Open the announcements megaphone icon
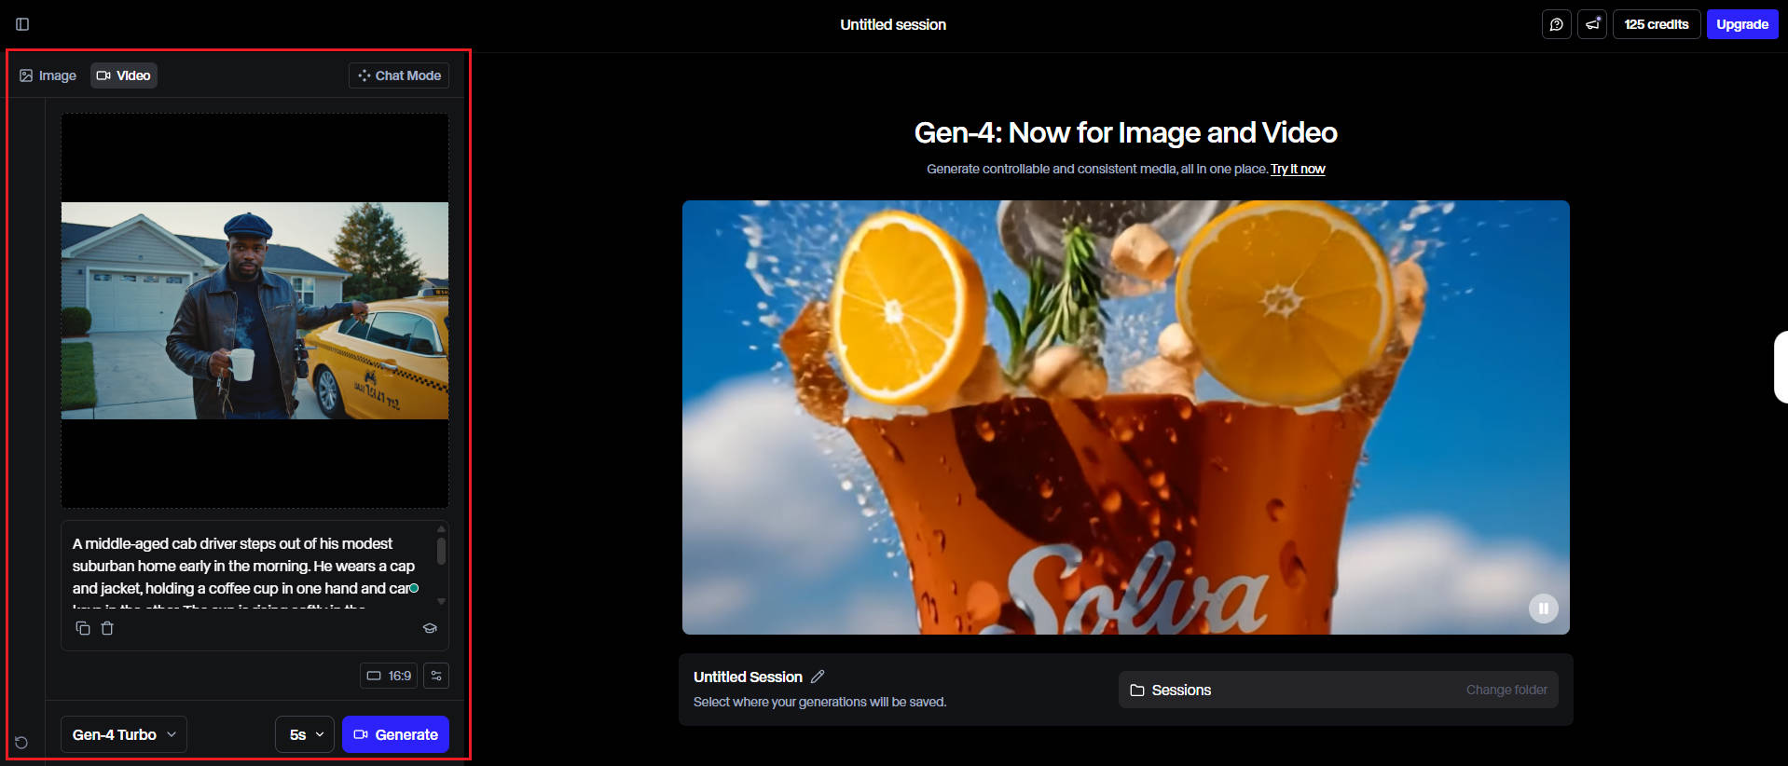 click(x=1592, y=24)
